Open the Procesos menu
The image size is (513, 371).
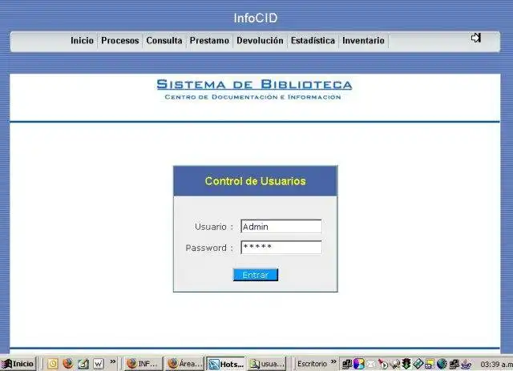(120, 41)
